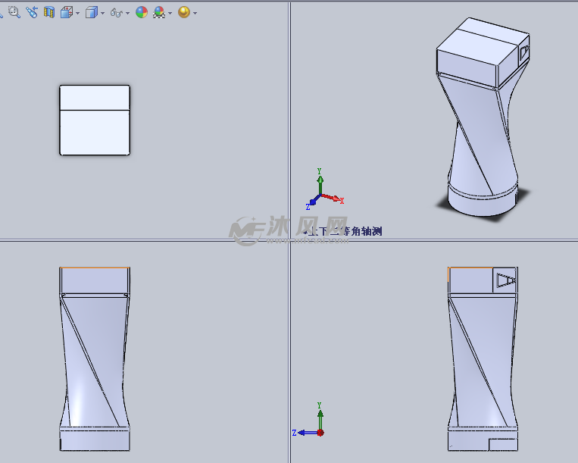This screenshot has width=578, height=463.
Task: Click the Previous View icon
Action: [31, 12]
